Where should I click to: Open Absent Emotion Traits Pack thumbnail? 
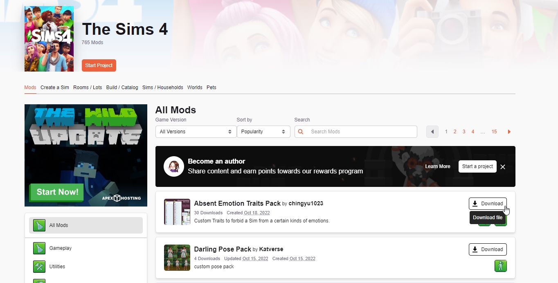(177, 212)
